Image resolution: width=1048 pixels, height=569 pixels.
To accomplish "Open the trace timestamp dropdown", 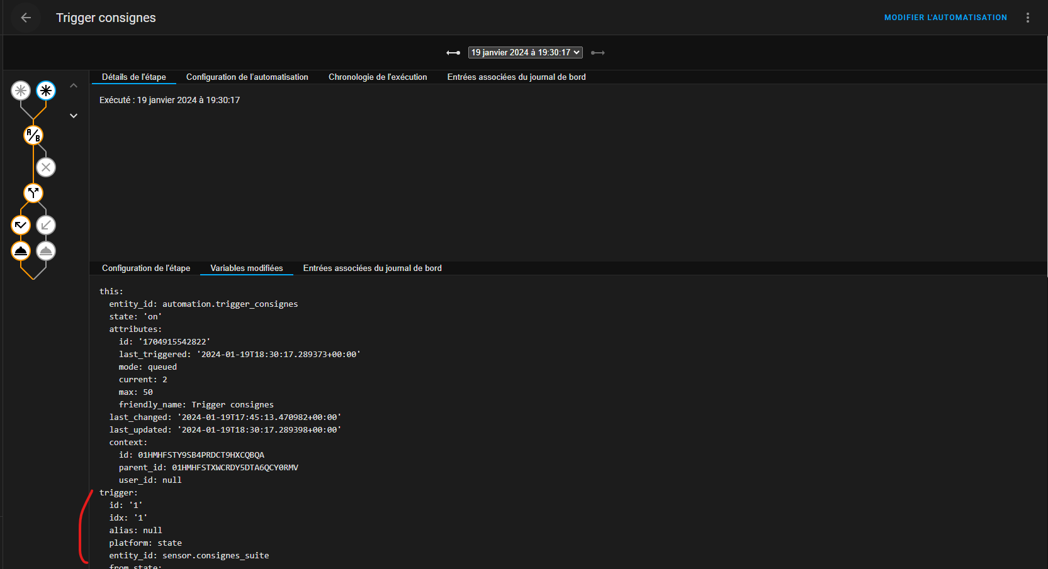I will 524,52.
